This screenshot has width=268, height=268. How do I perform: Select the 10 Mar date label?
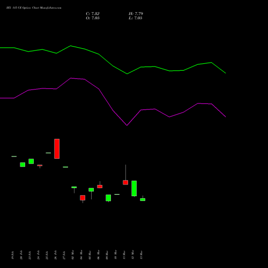[115, 255]
